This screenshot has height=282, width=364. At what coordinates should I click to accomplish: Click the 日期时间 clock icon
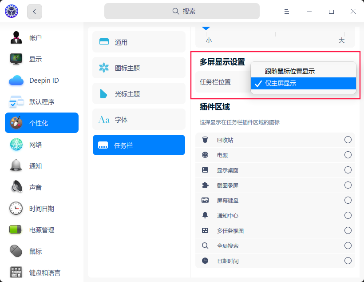click(x=205, y=261)
